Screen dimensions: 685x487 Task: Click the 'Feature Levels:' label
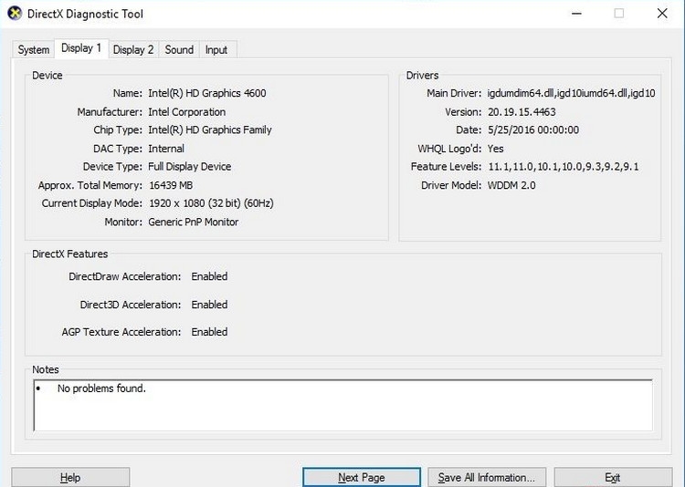(446, 166)
